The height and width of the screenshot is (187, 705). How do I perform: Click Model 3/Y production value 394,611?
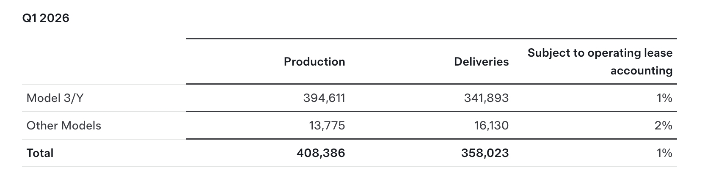pyautogui.click(x=324, y=98)
